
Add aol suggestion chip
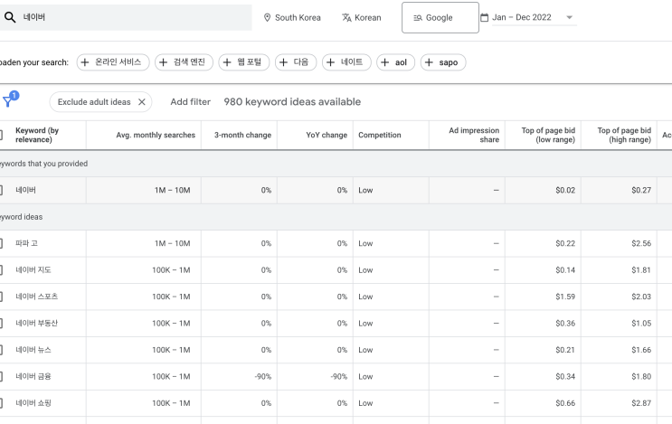pos(395,62)
